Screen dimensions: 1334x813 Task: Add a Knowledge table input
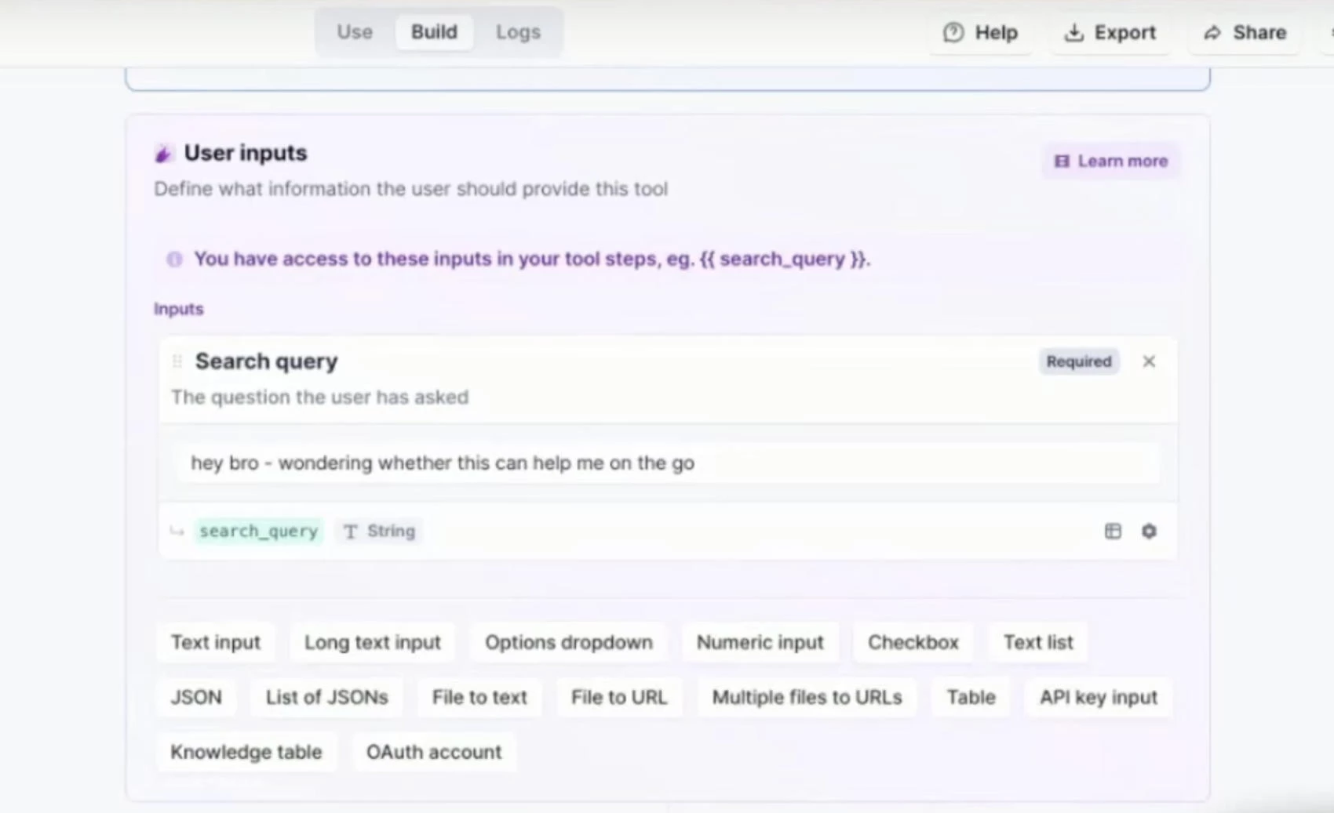246,752
